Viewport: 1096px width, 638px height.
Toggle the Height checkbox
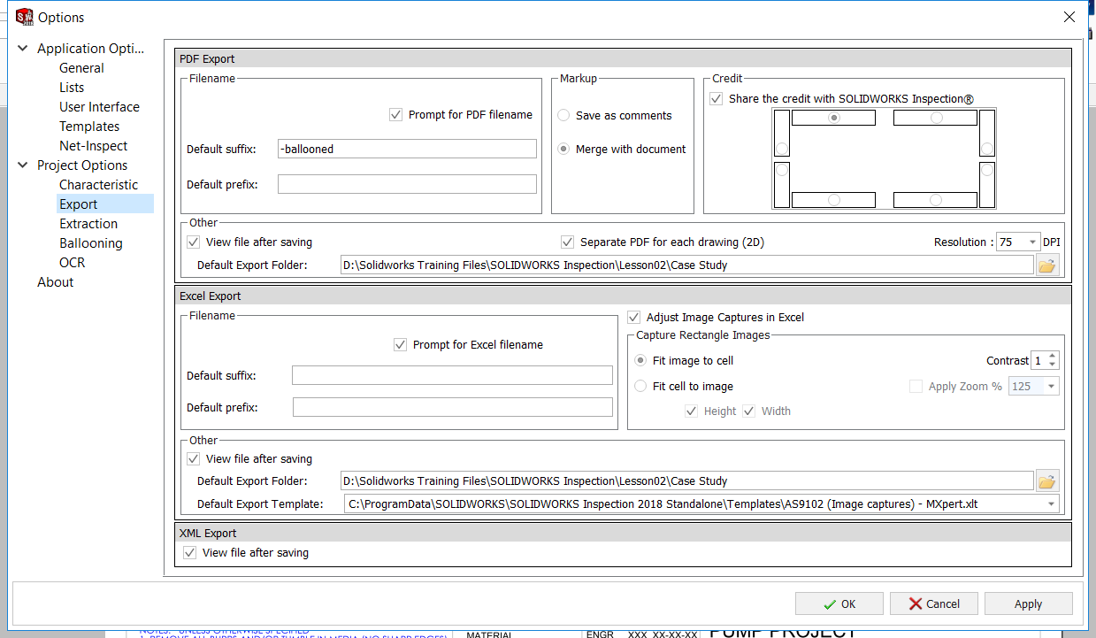[692, 411]
